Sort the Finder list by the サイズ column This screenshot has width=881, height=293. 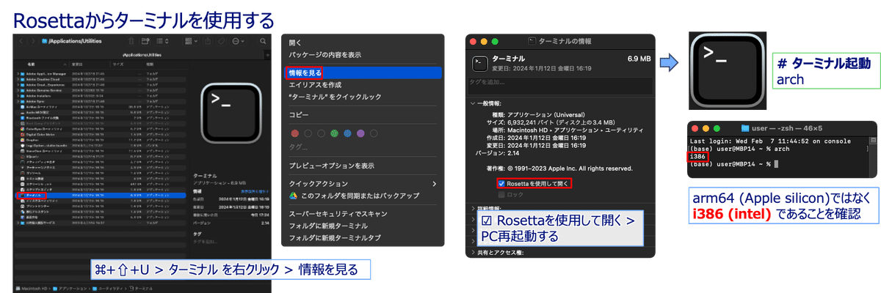point(118,64)
